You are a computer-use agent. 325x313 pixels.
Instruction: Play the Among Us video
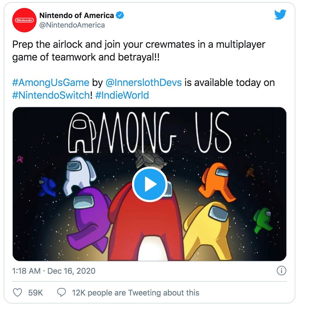pyautogui.click(x=150, y=184)
